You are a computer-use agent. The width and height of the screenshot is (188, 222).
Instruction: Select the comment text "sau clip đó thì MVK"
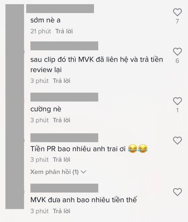pyautogui.click(x=62, y=60)
